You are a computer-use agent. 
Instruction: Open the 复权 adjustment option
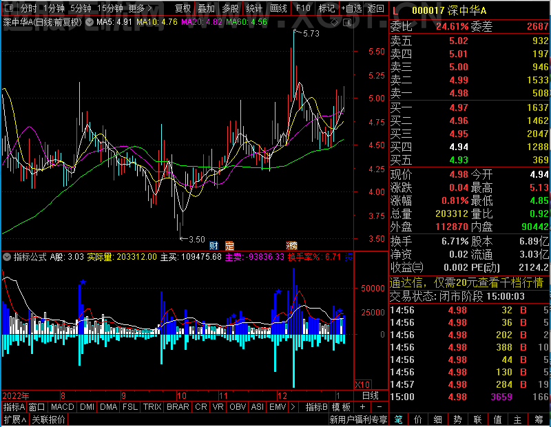[183, 8]
